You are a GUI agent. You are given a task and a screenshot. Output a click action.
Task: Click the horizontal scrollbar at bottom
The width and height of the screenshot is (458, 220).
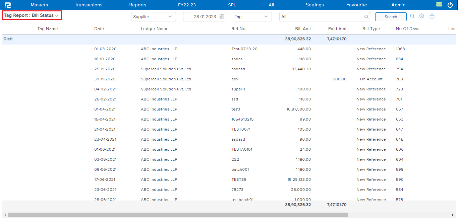pos(178,215)
